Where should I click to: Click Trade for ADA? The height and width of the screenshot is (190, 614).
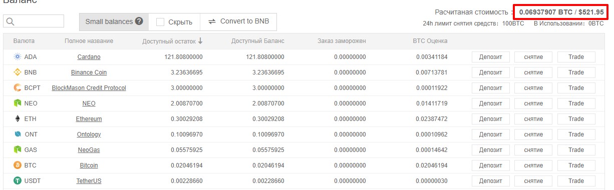576,57
